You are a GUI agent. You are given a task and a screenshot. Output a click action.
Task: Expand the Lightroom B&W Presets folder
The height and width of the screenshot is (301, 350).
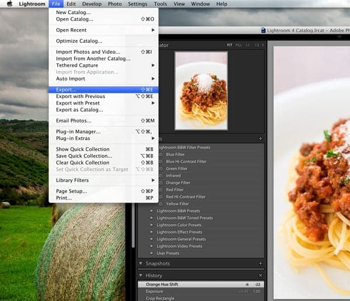click(152, 211)
